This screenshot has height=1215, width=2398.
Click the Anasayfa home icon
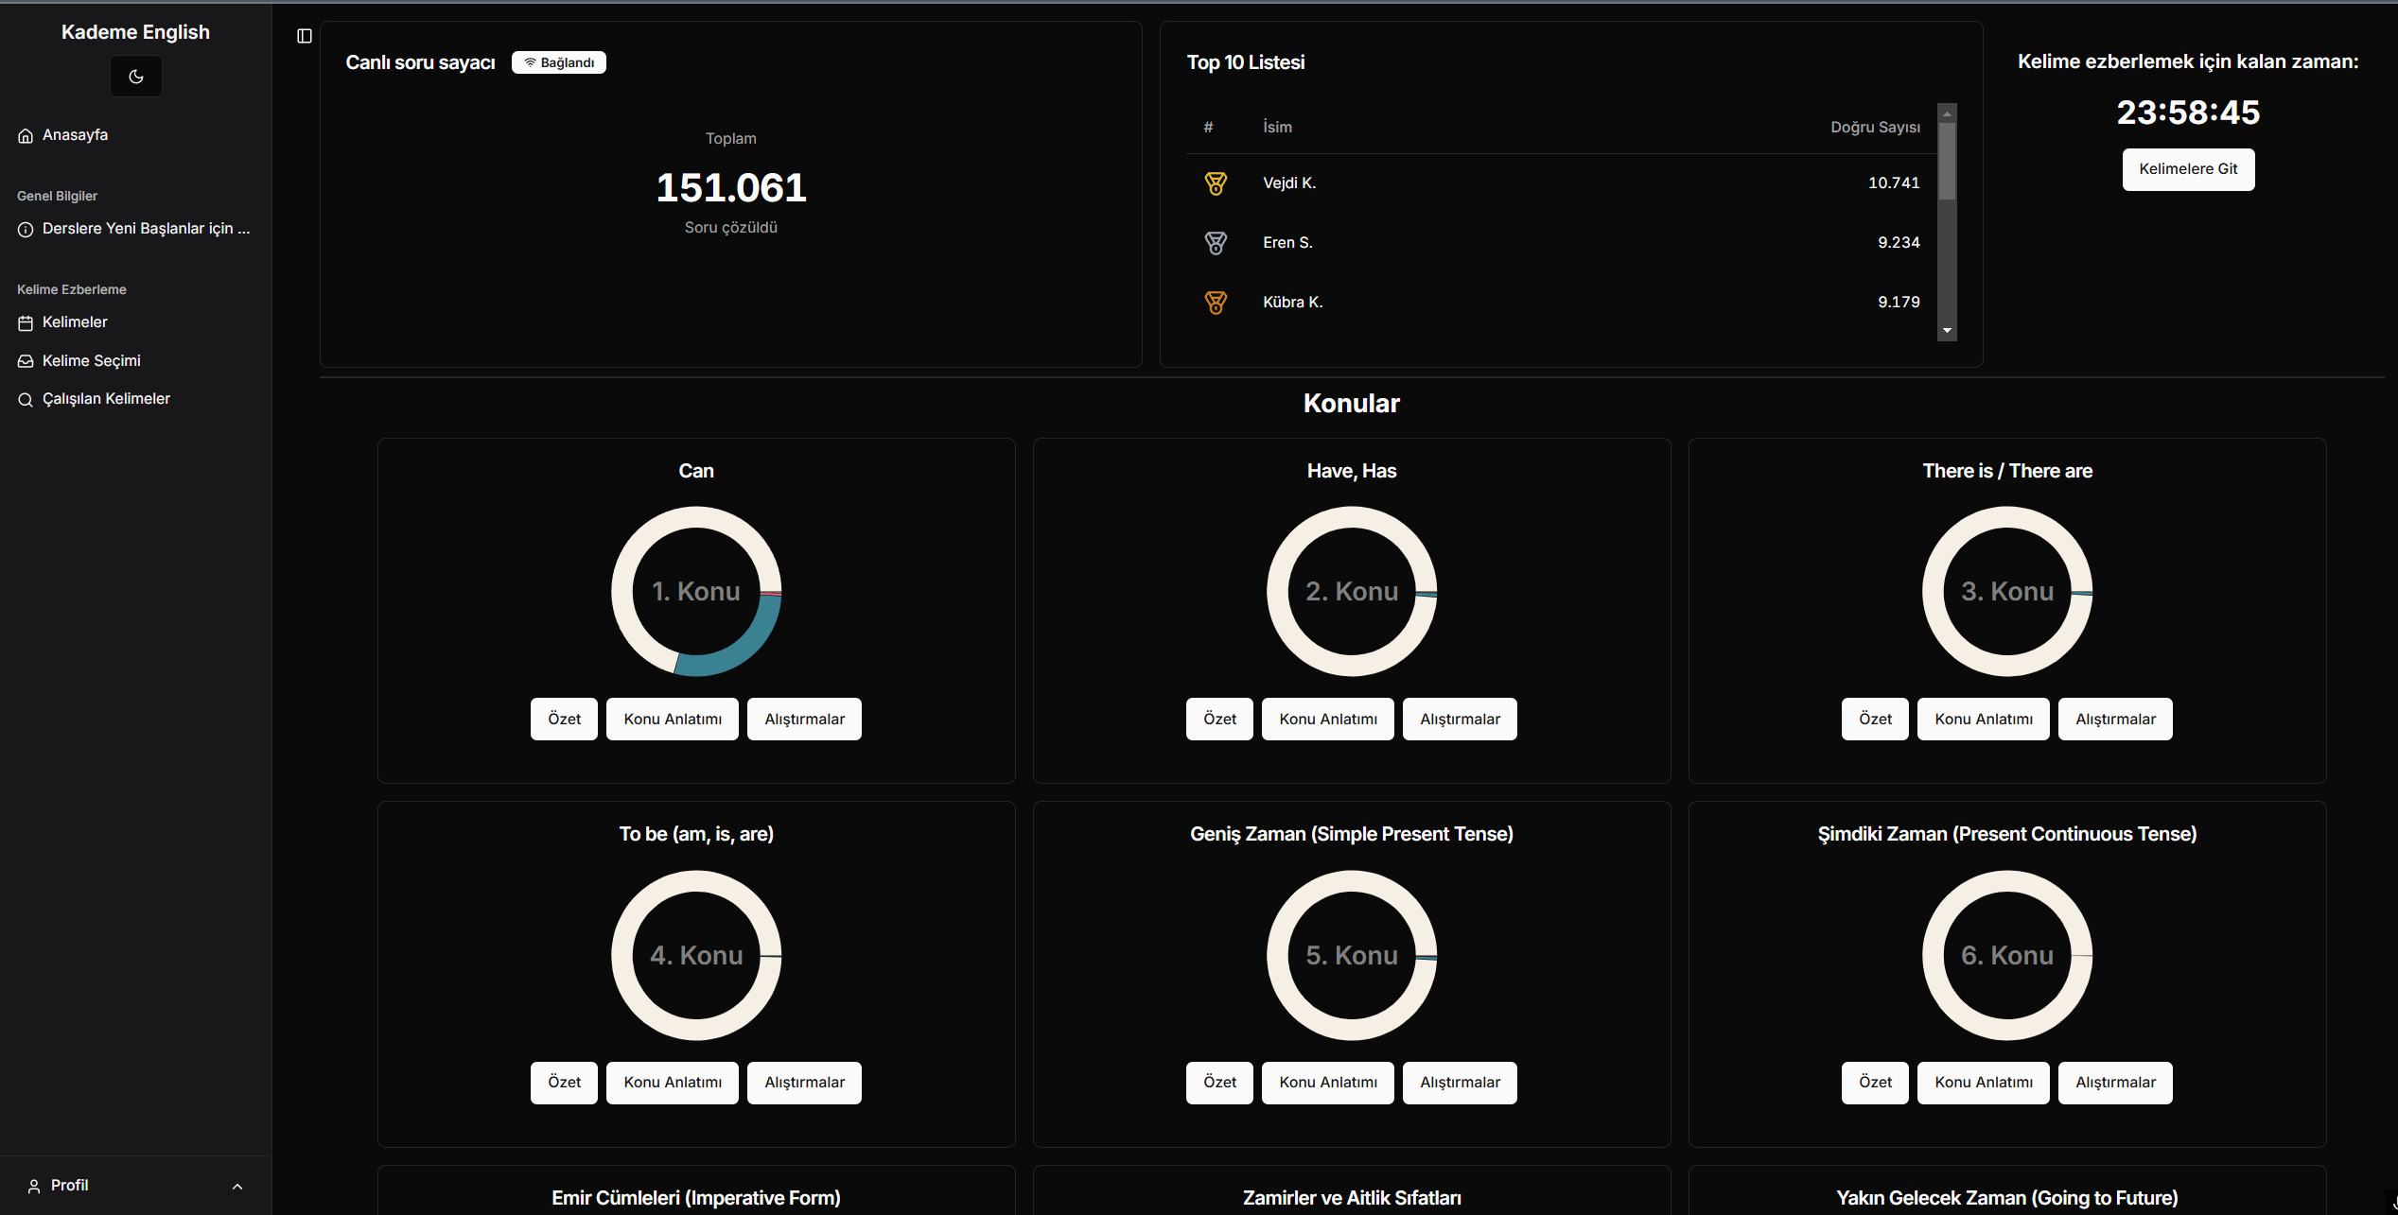[26, 135]
